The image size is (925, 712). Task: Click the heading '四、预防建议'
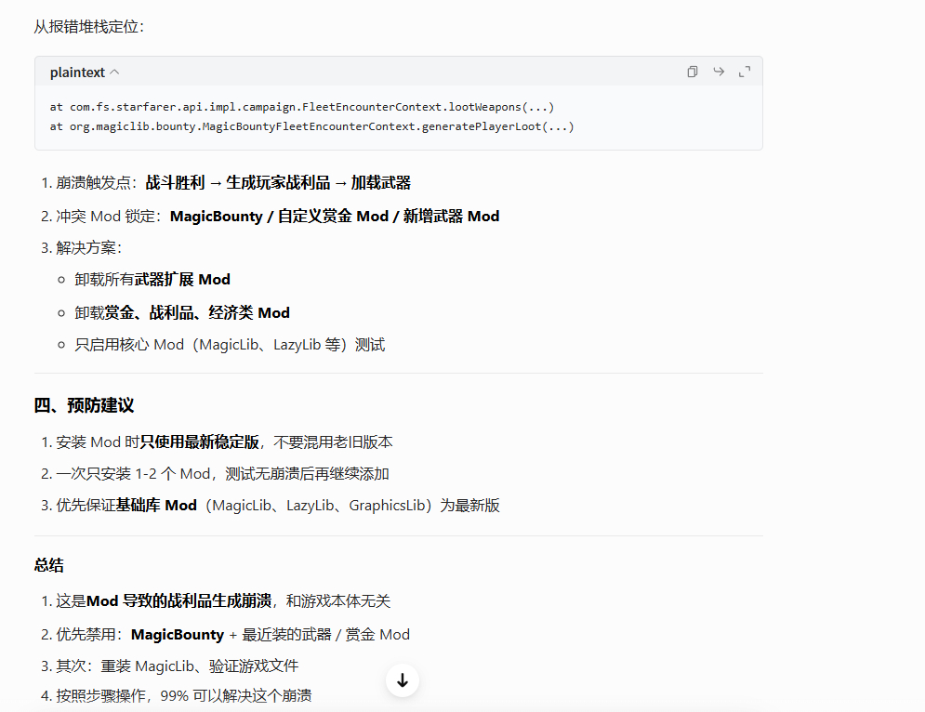[x=84, y=405]
